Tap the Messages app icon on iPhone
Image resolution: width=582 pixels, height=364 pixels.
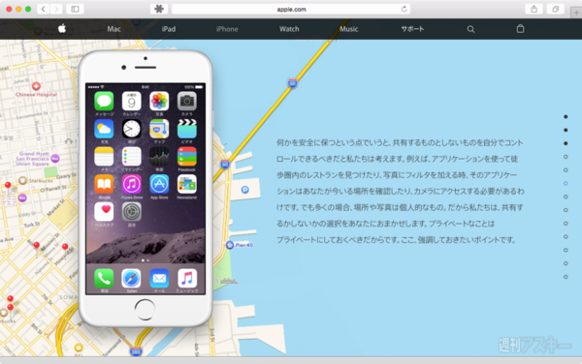tap(104, 101)
